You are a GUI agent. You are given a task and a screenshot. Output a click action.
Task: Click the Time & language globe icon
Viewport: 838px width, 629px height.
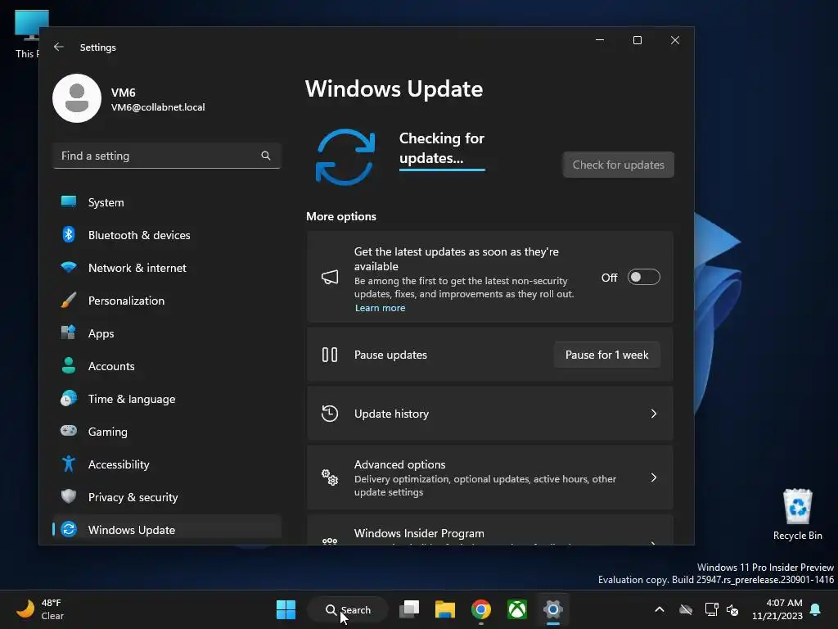click(69, 399)
